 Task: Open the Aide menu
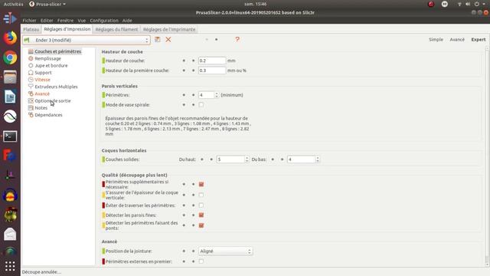pos(127,21)
